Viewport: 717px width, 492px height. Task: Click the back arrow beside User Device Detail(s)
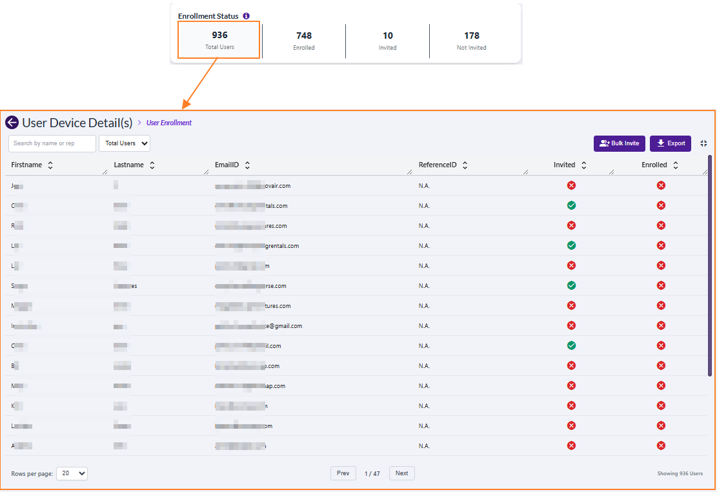(12, 123)
